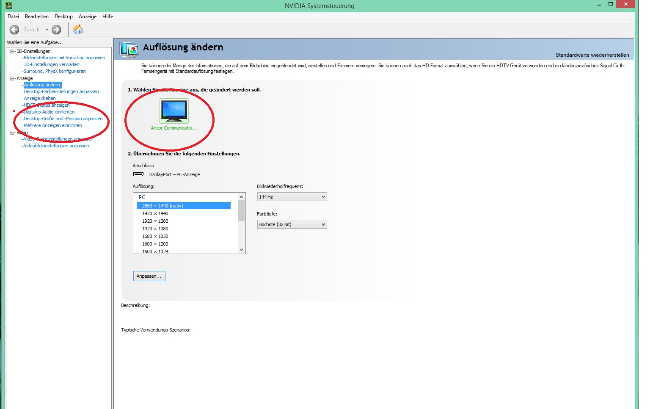Select Auflösung ändern in the tree
The width and height of the screenshot is (650, 409).
tap(42, 85)
